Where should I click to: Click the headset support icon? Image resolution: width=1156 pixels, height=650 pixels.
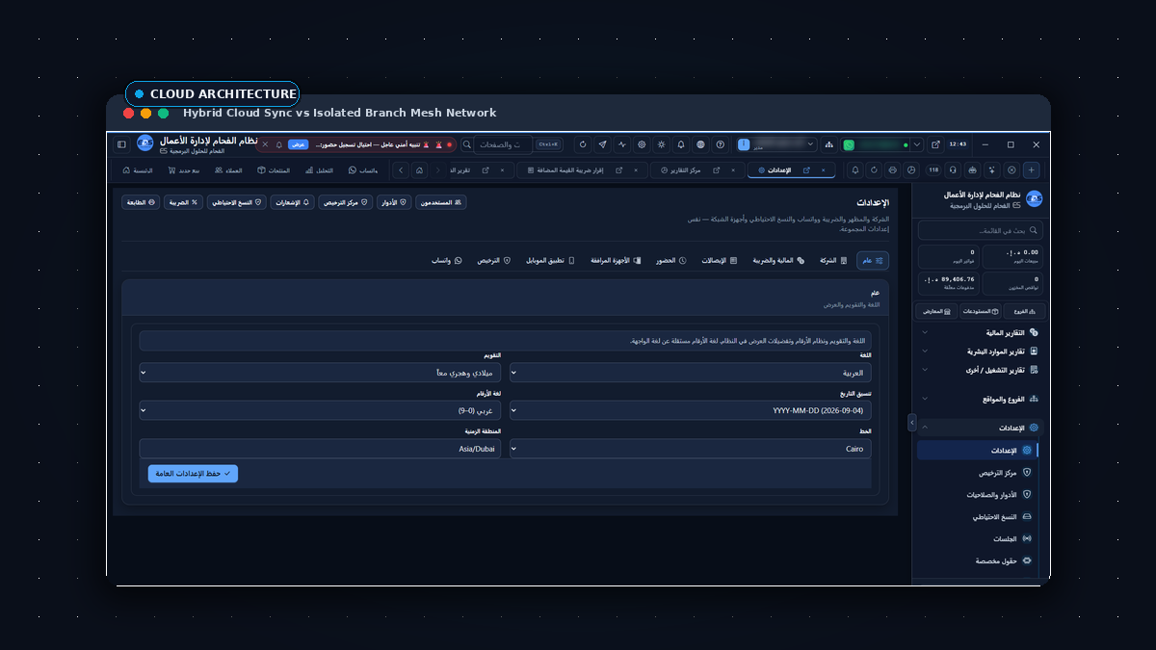(x=953, y=170)
